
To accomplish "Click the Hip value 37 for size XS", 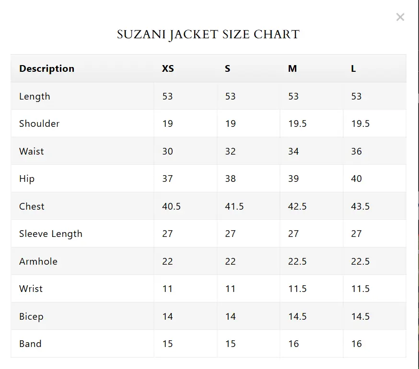I will (x=167, y=179).
